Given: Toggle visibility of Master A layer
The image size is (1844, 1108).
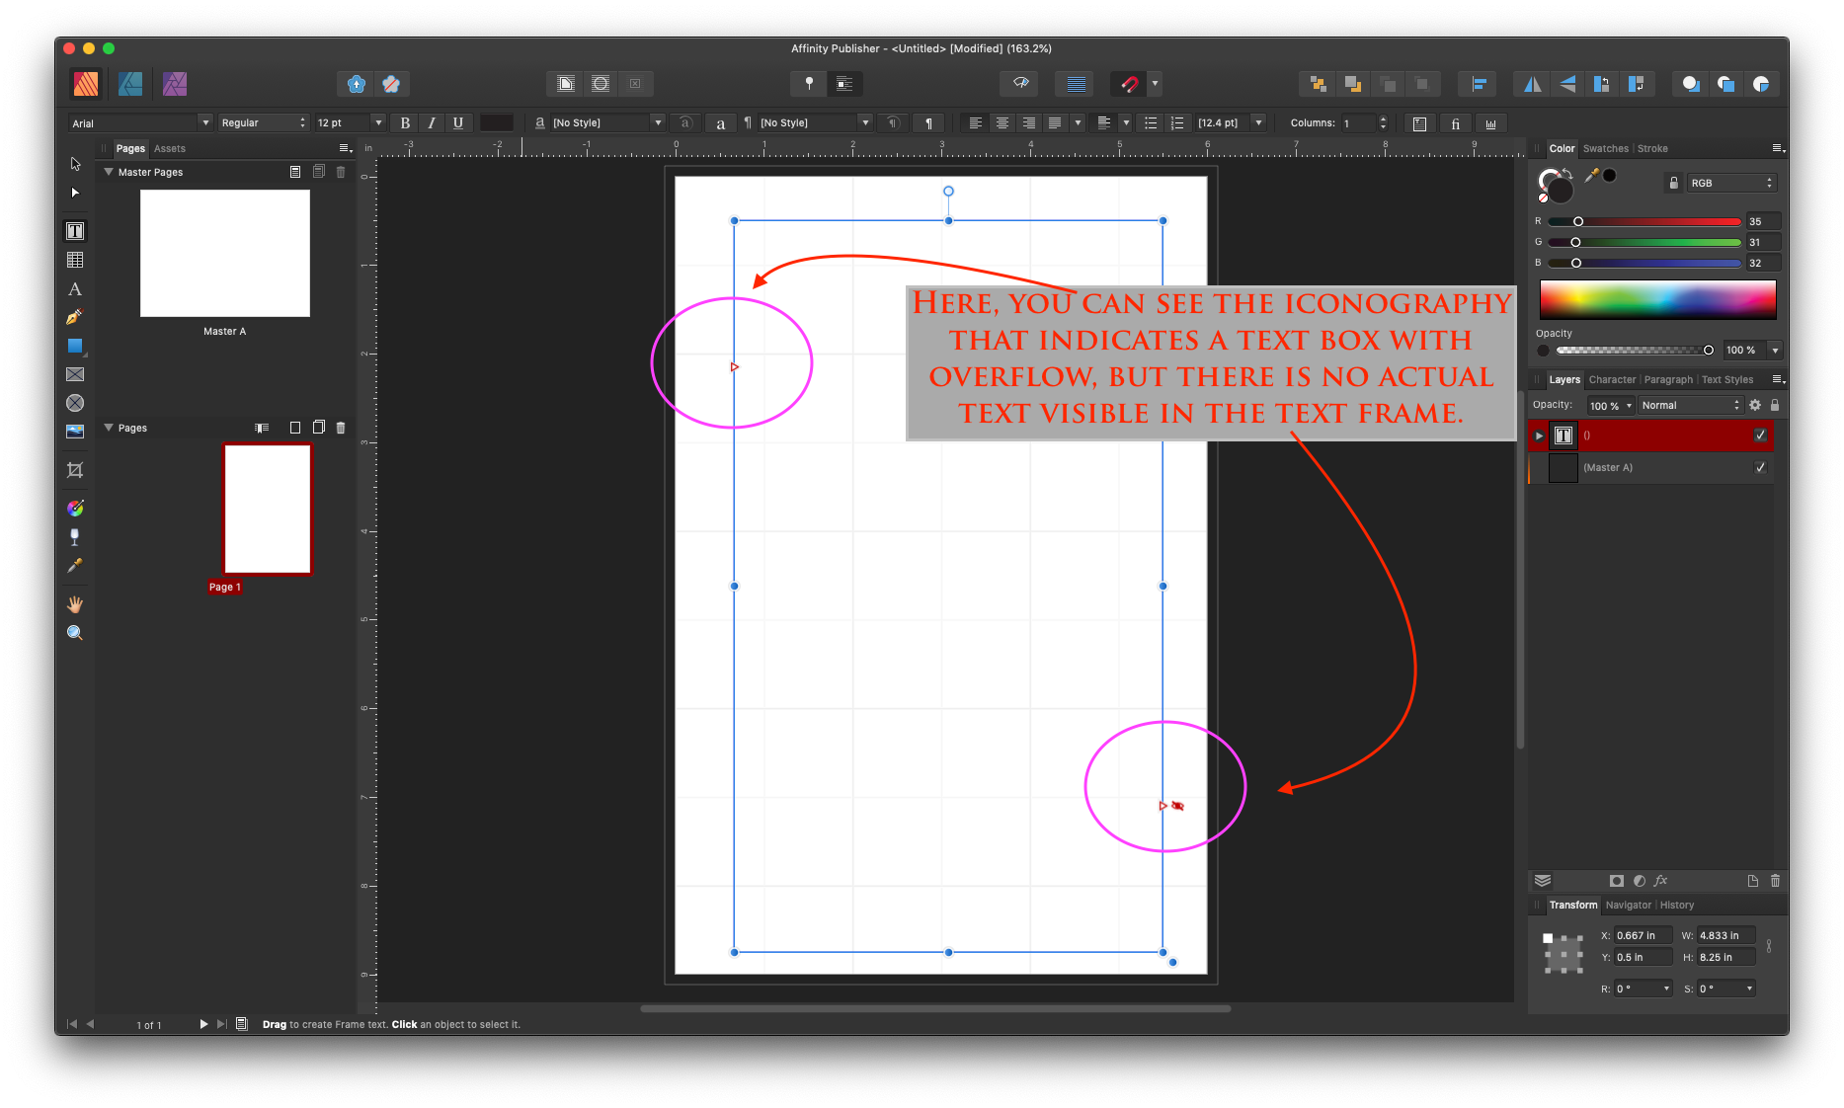Looking at the screenshot, I should click(1760, 467).
